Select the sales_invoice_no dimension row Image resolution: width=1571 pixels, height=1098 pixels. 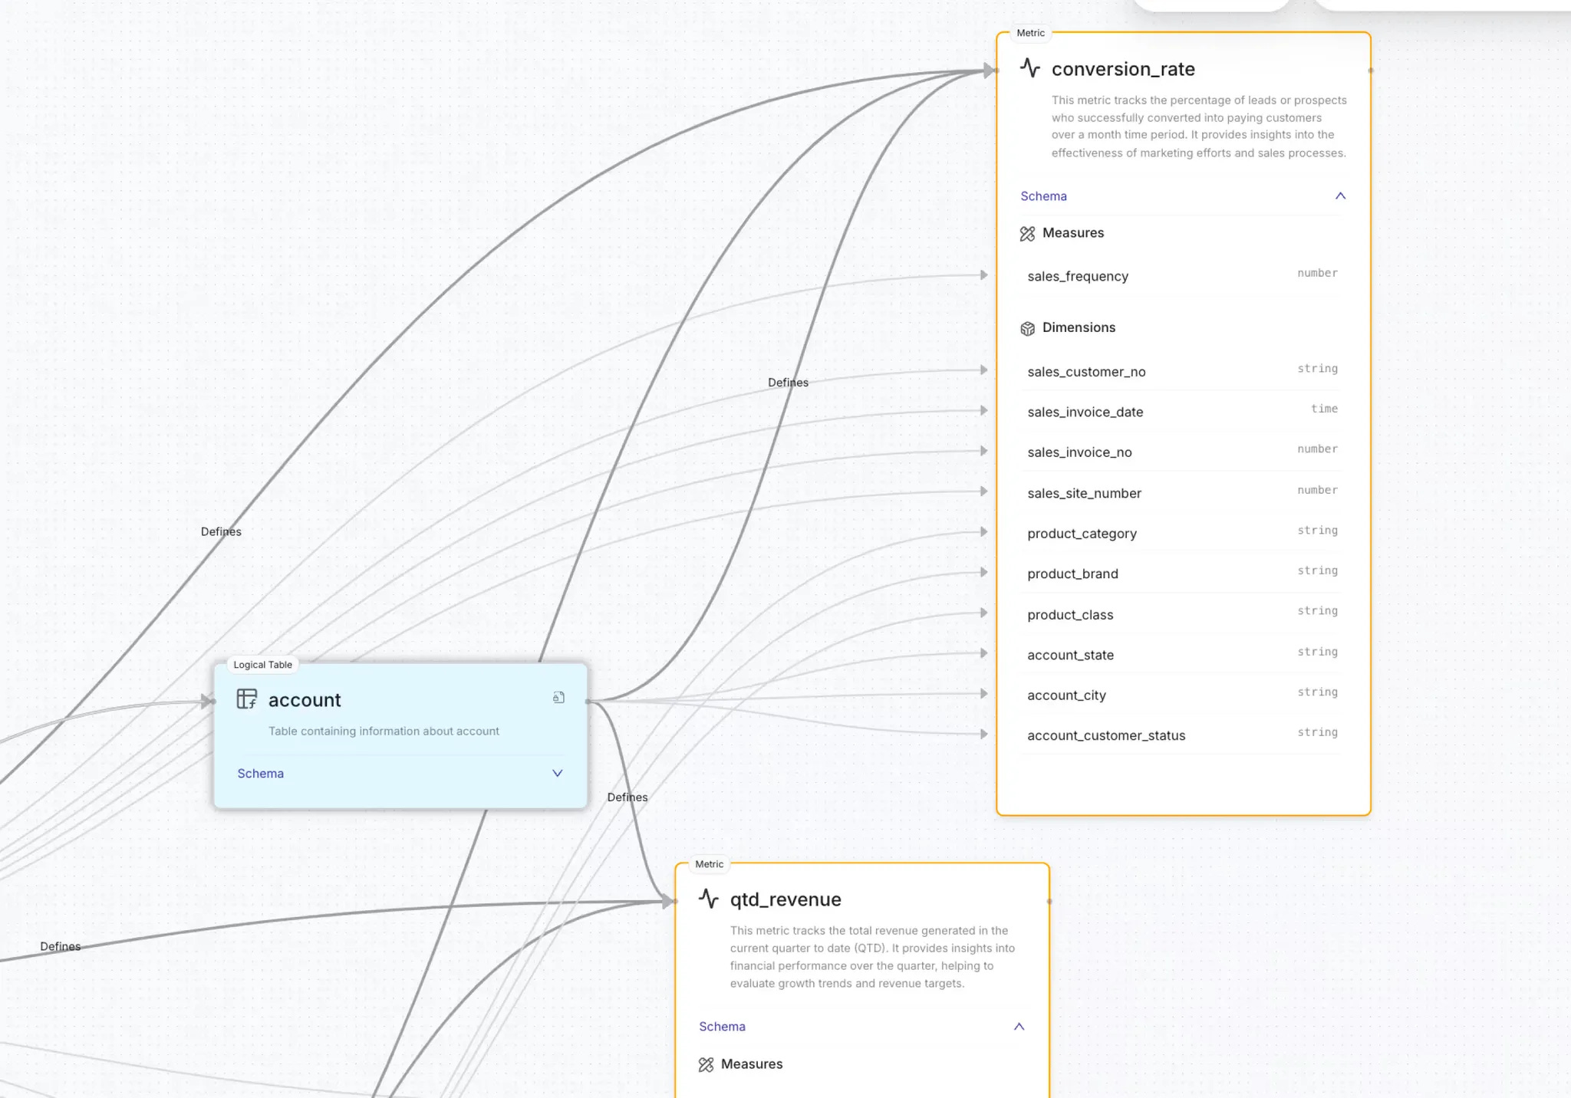[x=1182, y=452]
